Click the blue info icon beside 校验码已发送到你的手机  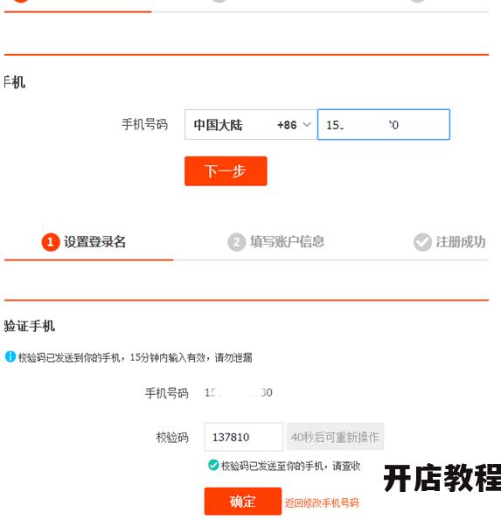pos(10,356)
